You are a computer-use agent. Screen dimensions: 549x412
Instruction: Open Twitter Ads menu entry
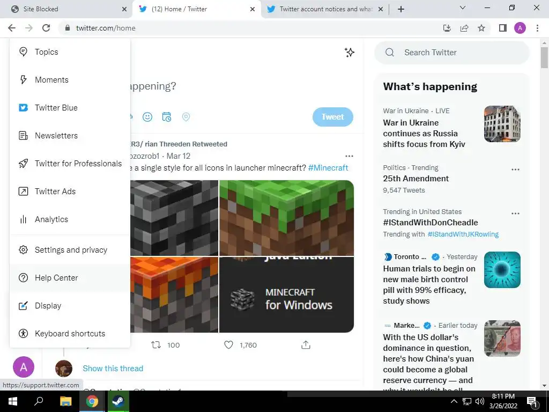tap(70, 192)
